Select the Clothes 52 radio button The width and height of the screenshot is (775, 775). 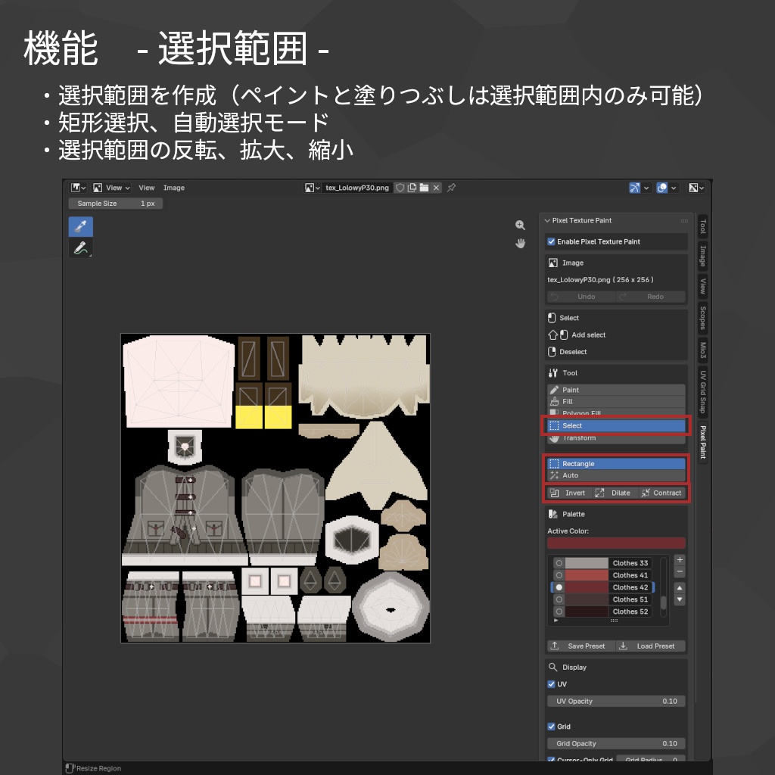pyautogui.click(x=559, y=612)
